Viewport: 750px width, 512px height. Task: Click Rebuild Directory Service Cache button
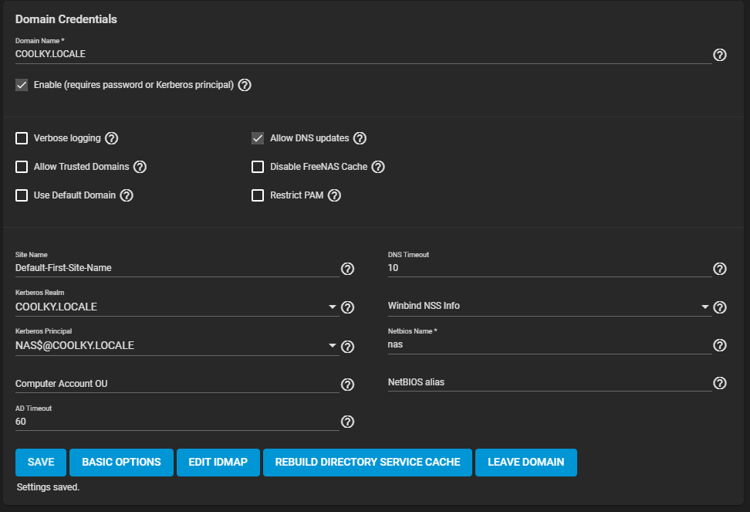[x=367, y=463]
